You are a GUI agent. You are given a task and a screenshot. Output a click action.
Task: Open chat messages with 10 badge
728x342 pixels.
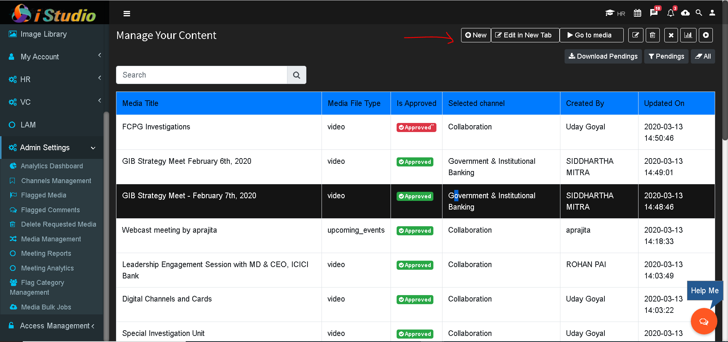654,12
